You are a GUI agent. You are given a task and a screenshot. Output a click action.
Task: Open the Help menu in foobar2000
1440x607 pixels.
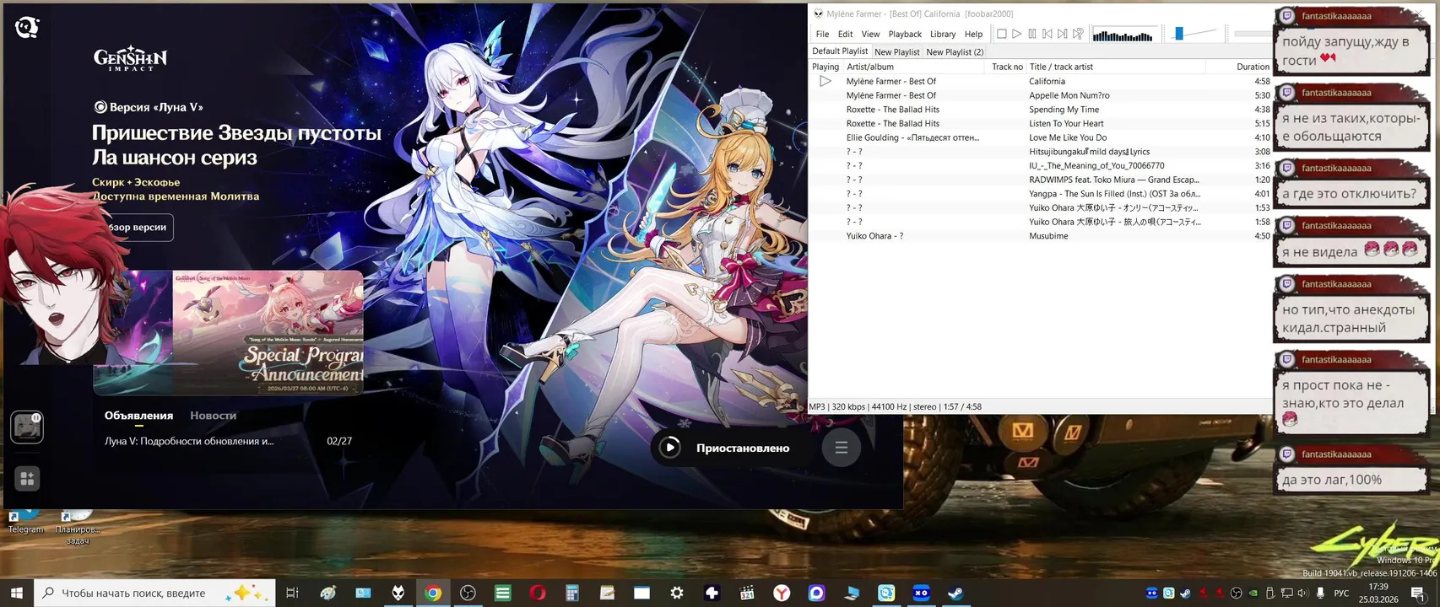973,35
